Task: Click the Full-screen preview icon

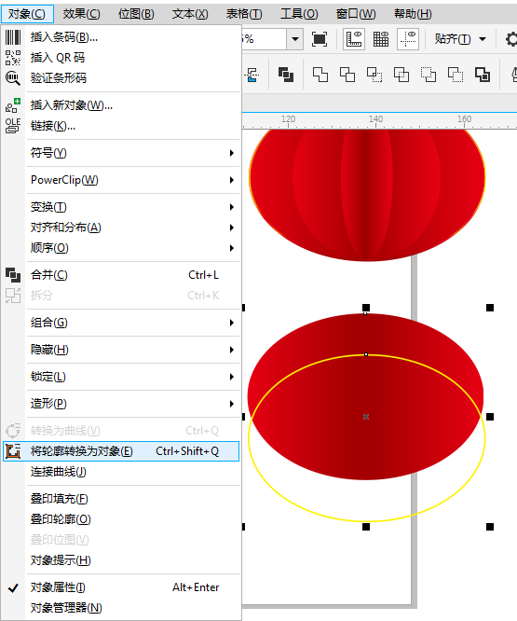Action: pyautogui.click(x=320, y=39)
